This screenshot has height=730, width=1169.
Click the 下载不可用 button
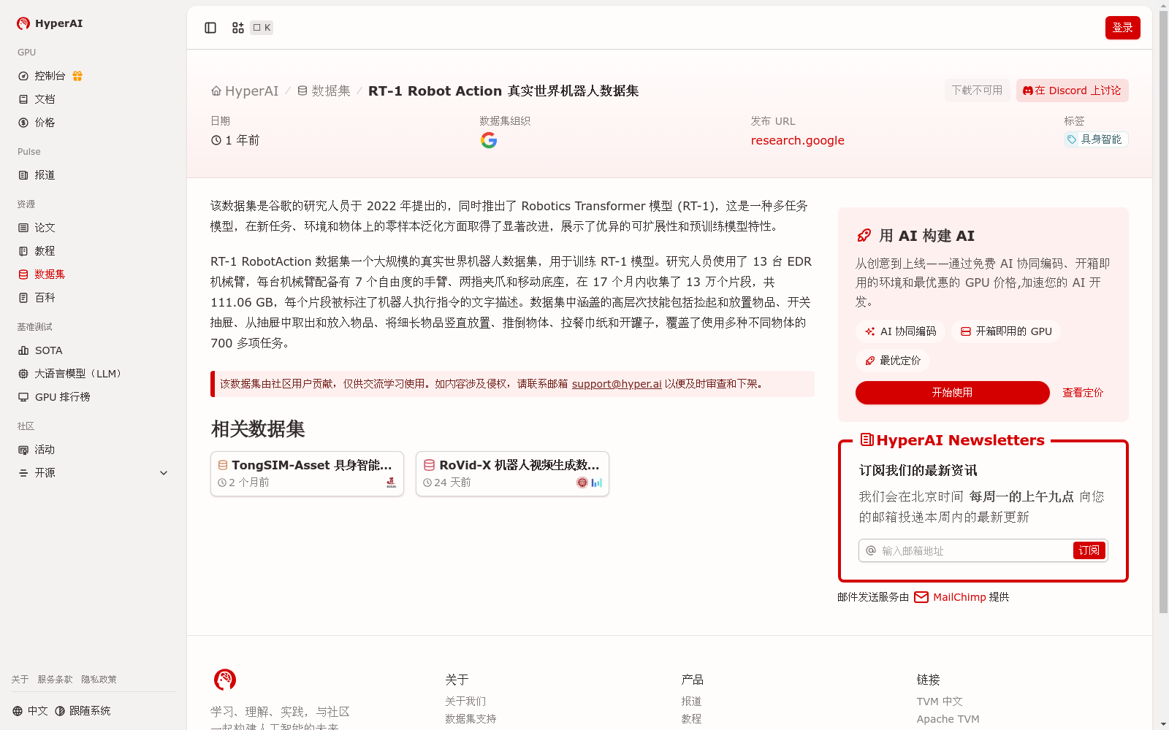point(978,91)
